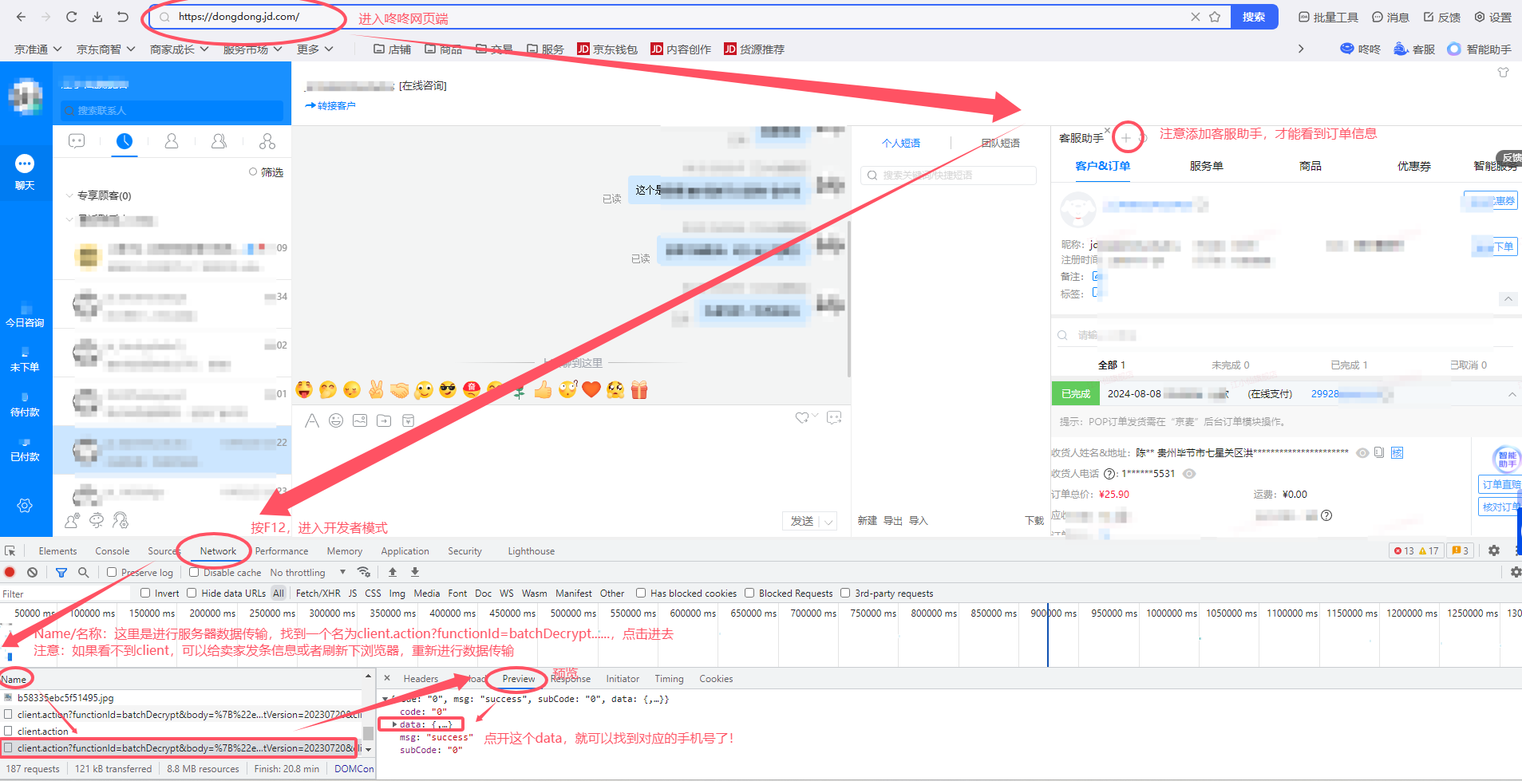Select the 筛选 radio option
The width and height of the screenshot is (1522, 781).
[x=253, y=172]
